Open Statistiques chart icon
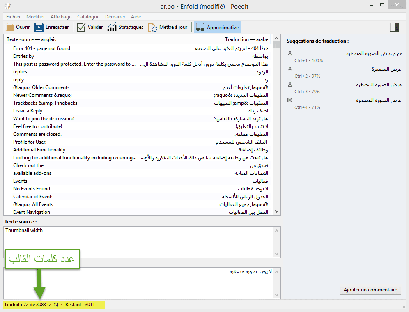Image resolution: width=409 pixels, height=312 pixels. tap(112, 28)
